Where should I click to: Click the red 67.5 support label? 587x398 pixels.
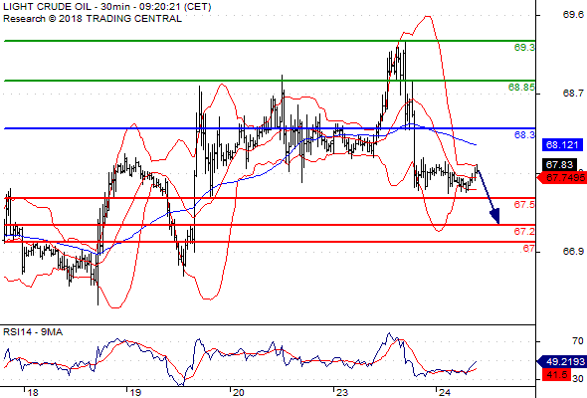coord(524,204)
